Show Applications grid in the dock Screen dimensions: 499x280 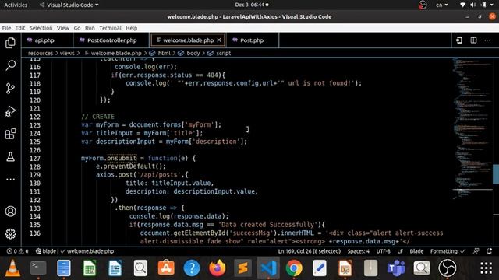(487, 268)
